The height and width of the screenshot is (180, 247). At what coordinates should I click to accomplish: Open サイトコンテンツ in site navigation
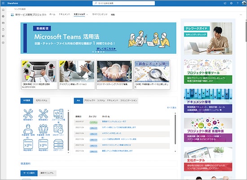[x=100, y=14]
